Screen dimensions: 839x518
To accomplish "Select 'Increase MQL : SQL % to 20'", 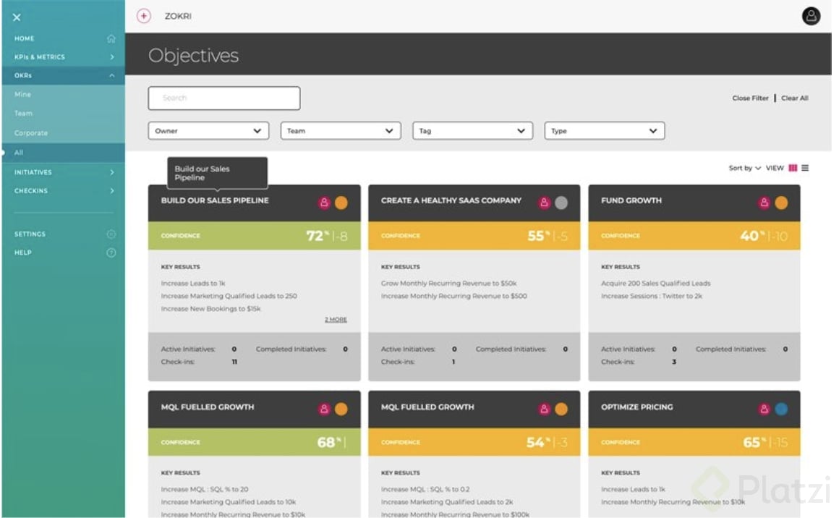I will (x=205, y=489).
